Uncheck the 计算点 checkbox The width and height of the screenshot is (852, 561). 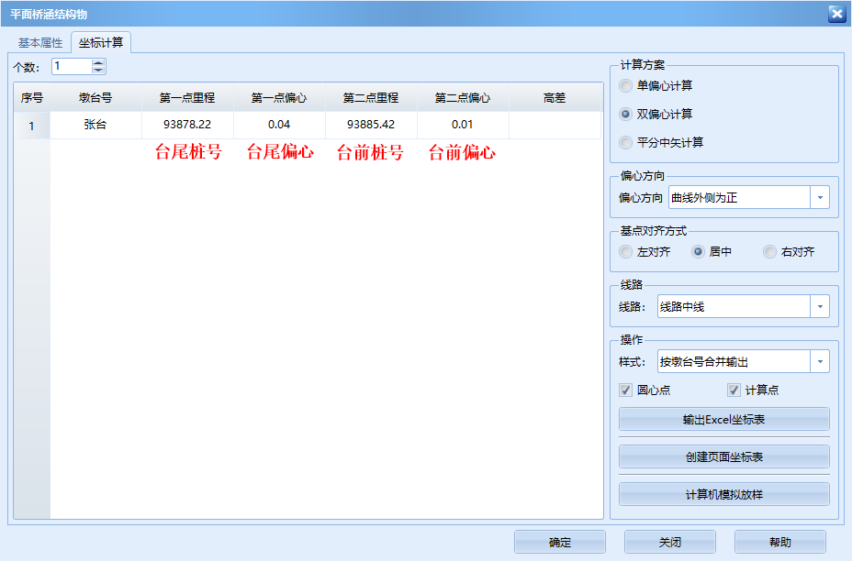[x=734, y=390]
